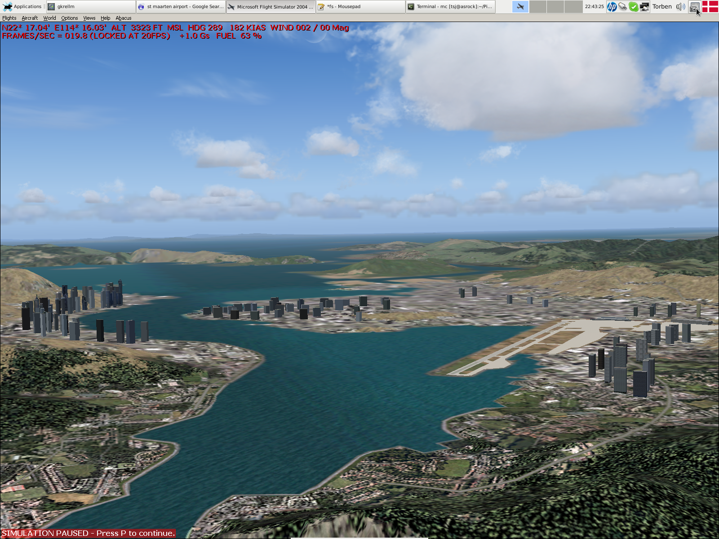Switch to the fs Mousepad window
The height and width of the screenshot is (539, 719).
pos(360,7)
